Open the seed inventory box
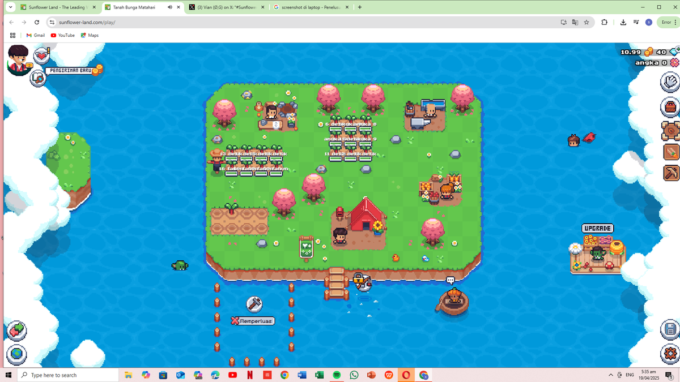 pos(671,131)
